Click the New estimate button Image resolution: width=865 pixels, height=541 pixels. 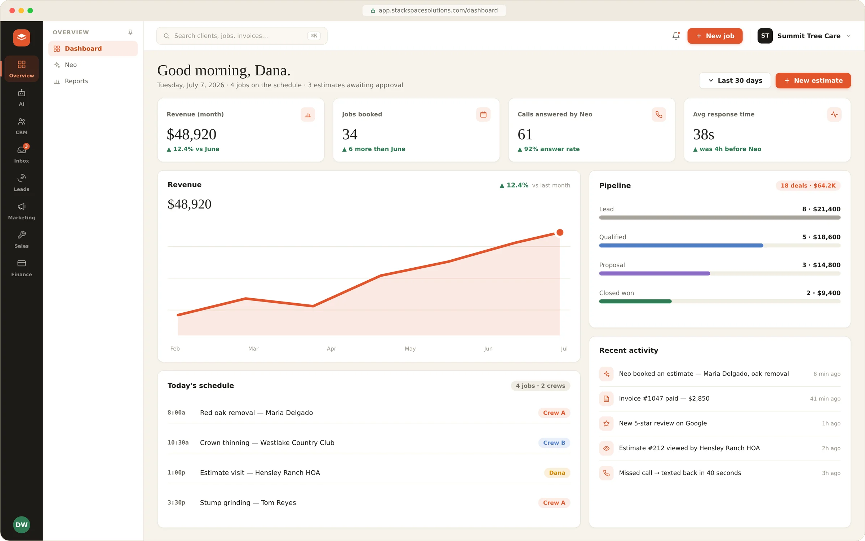(x=813, y=80)
